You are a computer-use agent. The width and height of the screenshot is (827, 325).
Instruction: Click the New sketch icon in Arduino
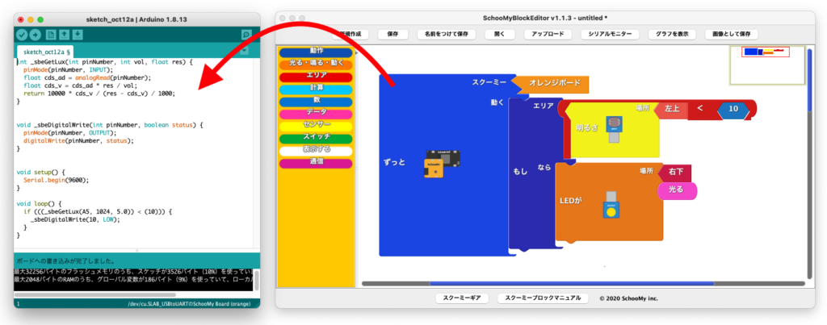click(x=51, y=35)
